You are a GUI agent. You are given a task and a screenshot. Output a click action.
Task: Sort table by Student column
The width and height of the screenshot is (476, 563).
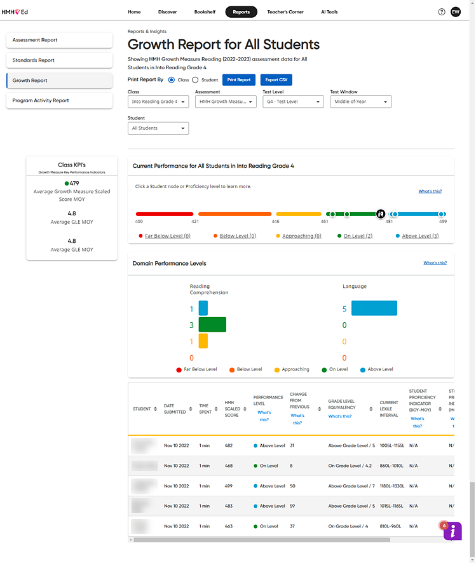(x=156, y=409)
